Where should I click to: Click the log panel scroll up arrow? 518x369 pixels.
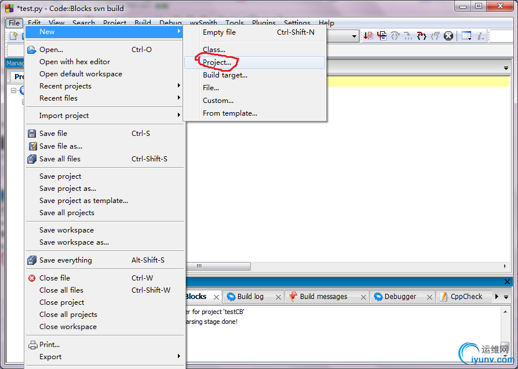[505, 312]
